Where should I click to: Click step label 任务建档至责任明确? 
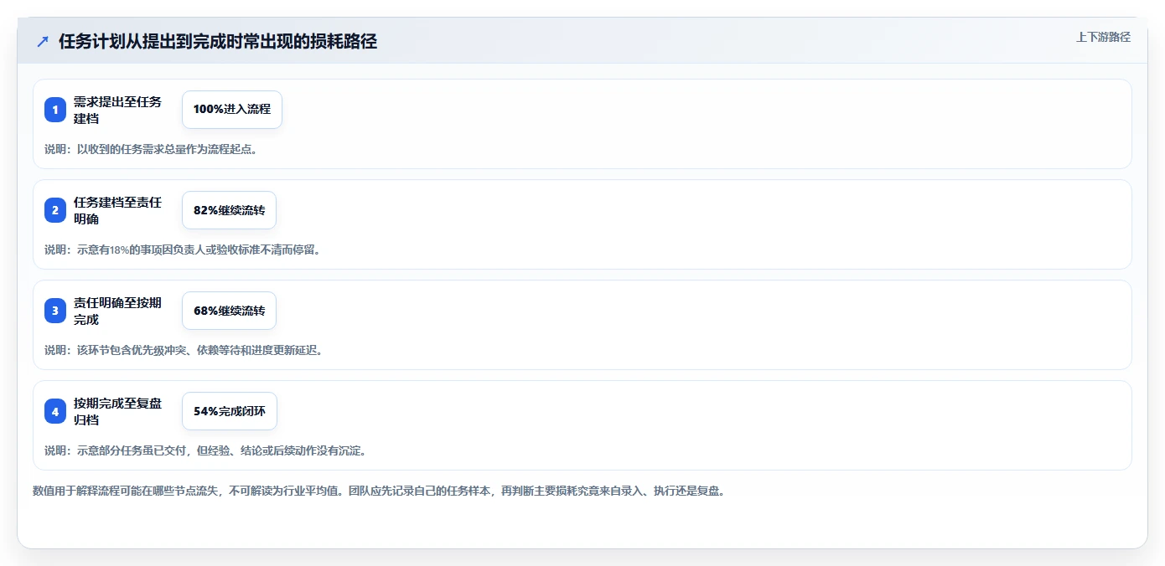pos(117,210)
